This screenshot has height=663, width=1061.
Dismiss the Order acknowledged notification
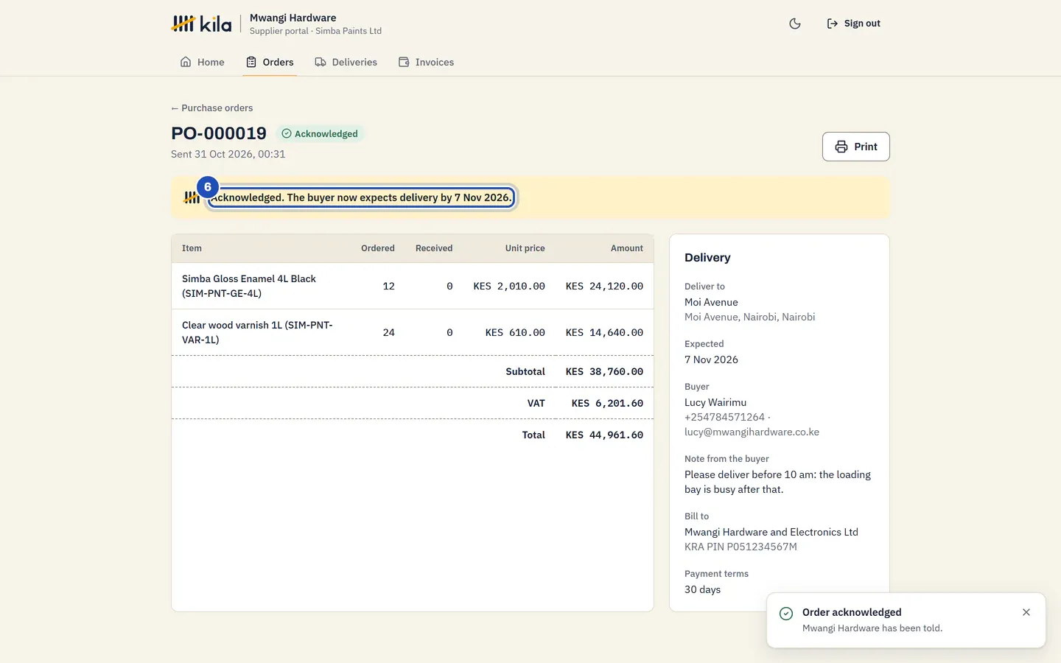(x=1026, y=612)
